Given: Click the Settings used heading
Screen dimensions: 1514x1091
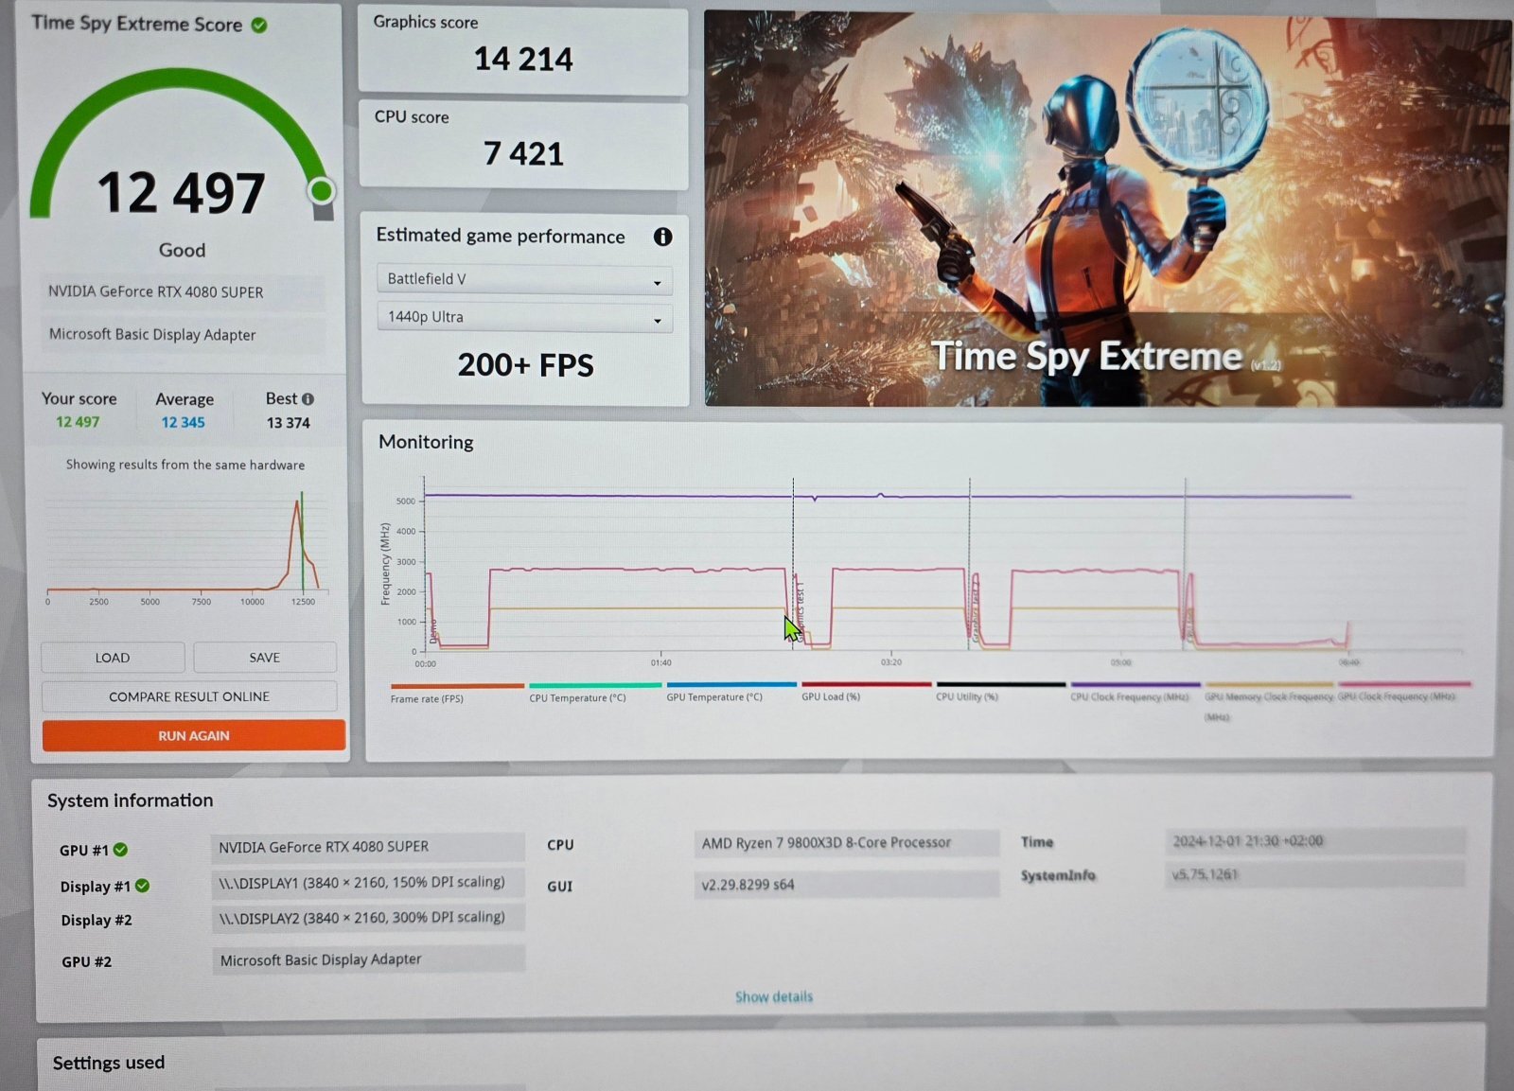Looking at the screenshot, I should coord(109,1063).
